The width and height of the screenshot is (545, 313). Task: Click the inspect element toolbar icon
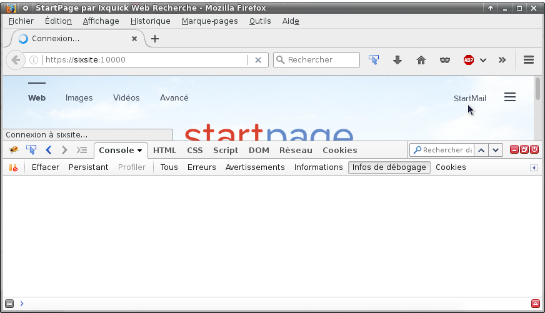tap(374, 60)
